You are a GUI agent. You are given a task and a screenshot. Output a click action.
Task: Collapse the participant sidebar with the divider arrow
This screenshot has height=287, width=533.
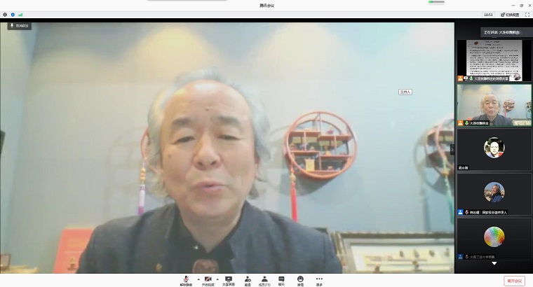click(452, 149)
